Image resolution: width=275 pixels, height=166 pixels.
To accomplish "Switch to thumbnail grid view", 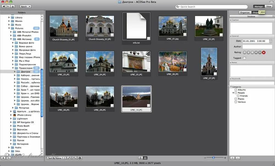I will click(145, 158).
